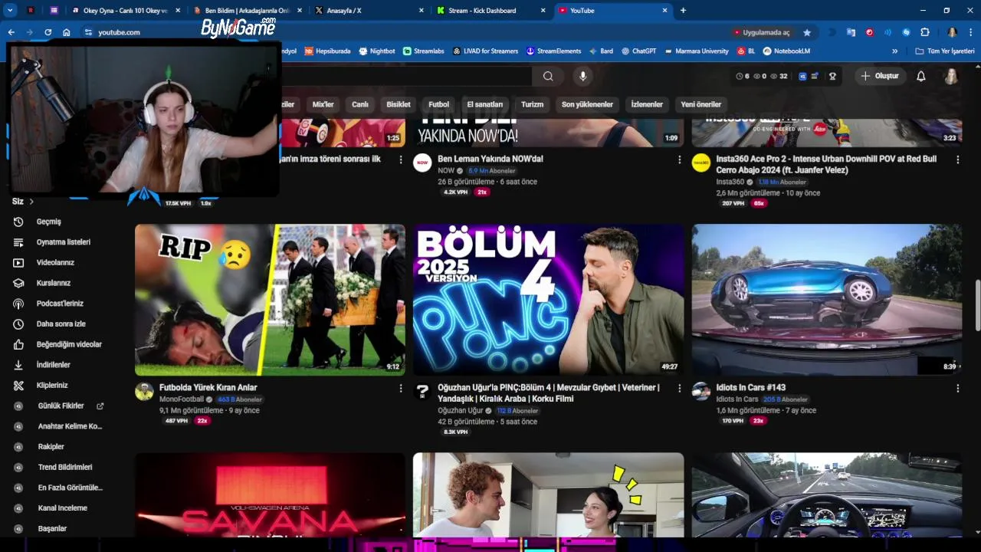Open the Geçmiş history icon in sidebar
This screenshot has height=552, width=981.
[x=18, y=222]
